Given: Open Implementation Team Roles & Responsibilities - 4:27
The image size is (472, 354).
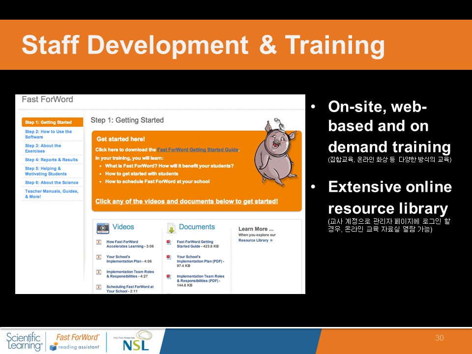Looking at the screenshot, I should click(x=130, y=274).
